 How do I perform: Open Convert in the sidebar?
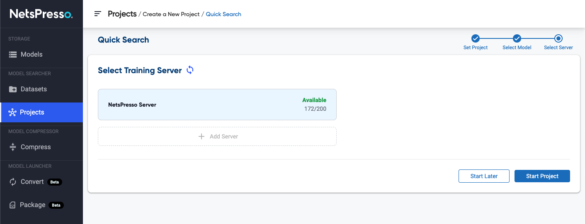(x=41, y=182)
